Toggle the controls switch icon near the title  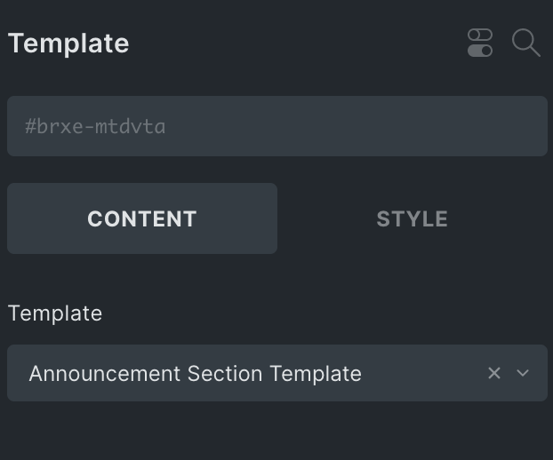479,43
